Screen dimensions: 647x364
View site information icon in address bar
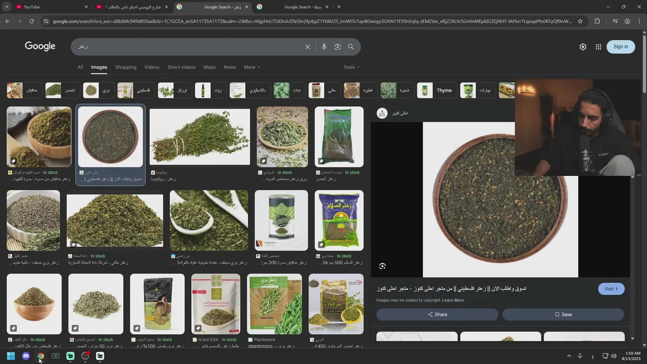46,21
